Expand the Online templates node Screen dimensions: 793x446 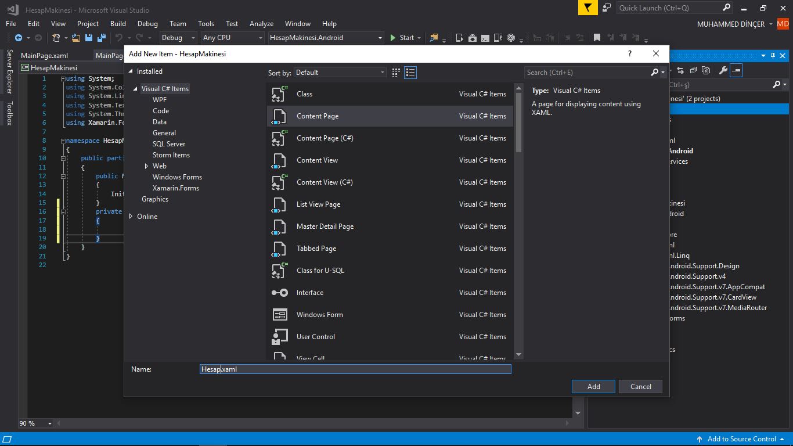(x=131, y=217)
